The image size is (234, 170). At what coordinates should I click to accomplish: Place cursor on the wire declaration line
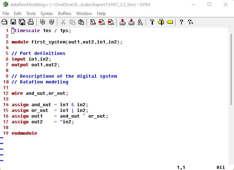click(40, 93)
